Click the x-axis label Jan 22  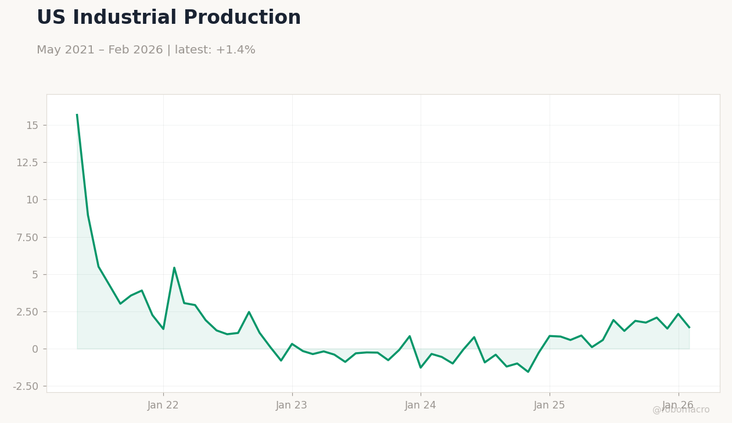point(163,406)
